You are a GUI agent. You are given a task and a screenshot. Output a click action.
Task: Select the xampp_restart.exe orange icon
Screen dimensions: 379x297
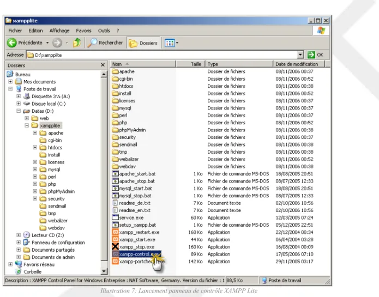pos(115,232)
